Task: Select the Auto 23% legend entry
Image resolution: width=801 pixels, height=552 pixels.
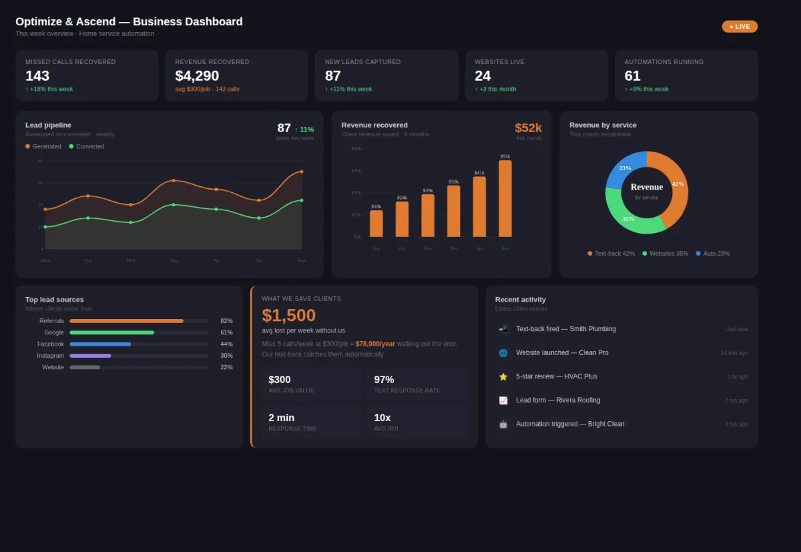Action: pyautogui.click(x=712, y=254)
